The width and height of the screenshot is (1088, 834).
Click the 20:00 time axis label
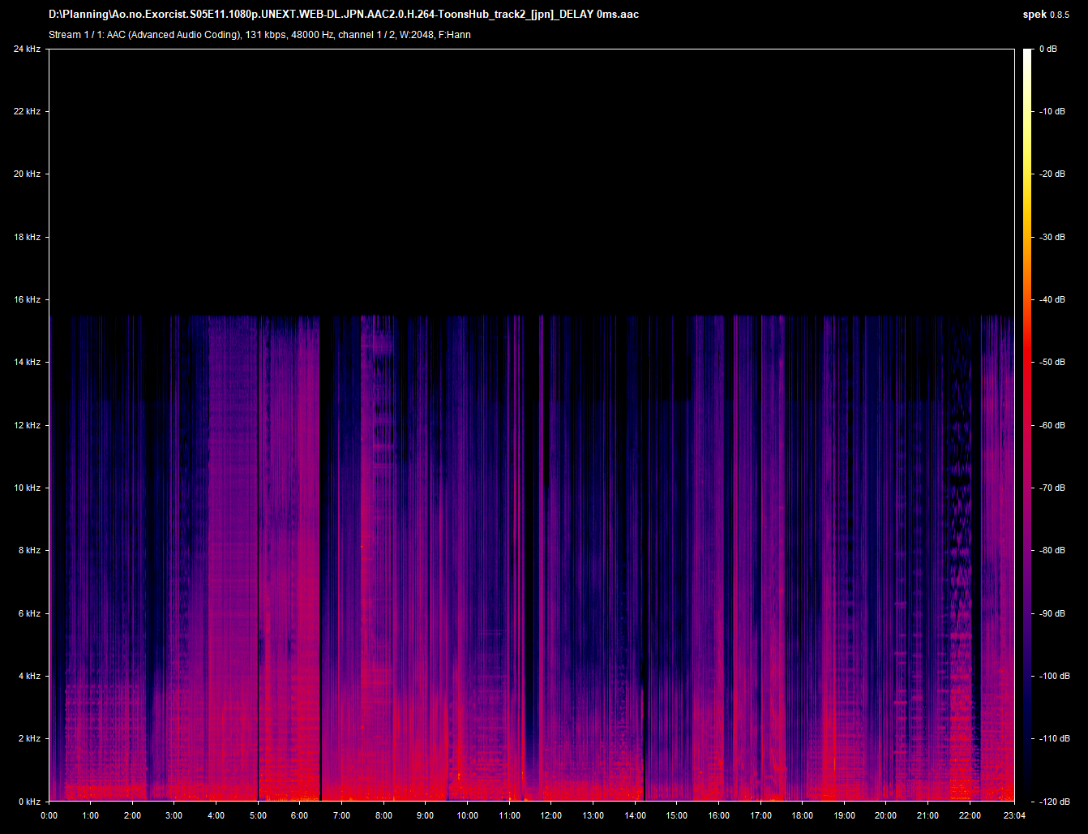(x=885, y=815)
